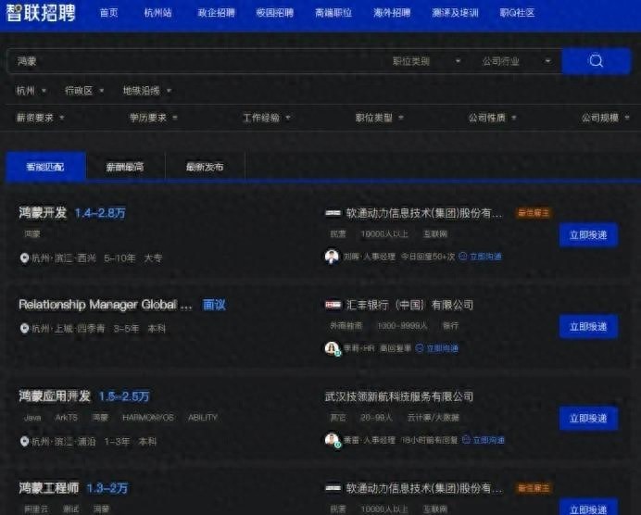641x515 pixels.
Task: Open the 鸿蒙开发 job title
Action: (x=43, y=213)
